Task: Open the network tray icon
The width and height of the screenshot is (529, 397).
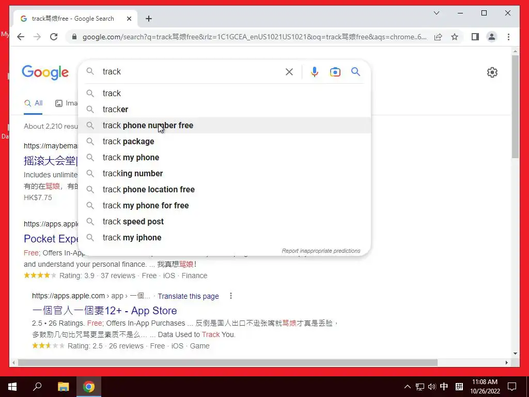Action: click(419, 387)
